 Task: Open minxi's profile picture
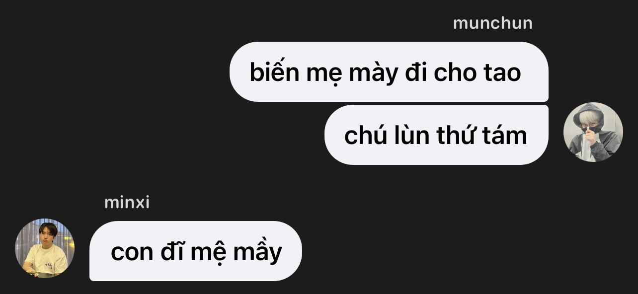pos(45,248)
